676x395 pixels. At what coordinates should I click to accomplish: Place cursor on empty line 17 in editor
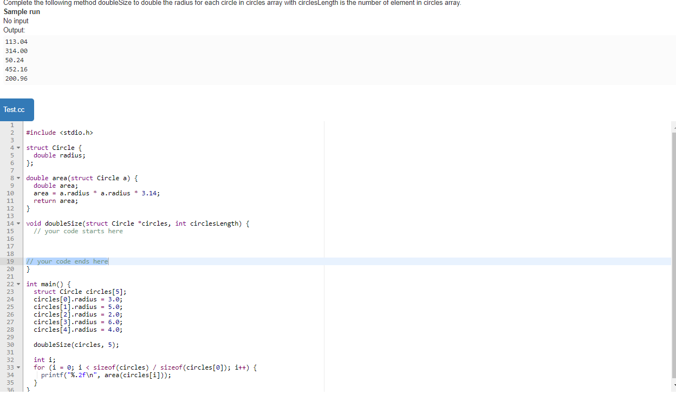[x=347, y=246]
